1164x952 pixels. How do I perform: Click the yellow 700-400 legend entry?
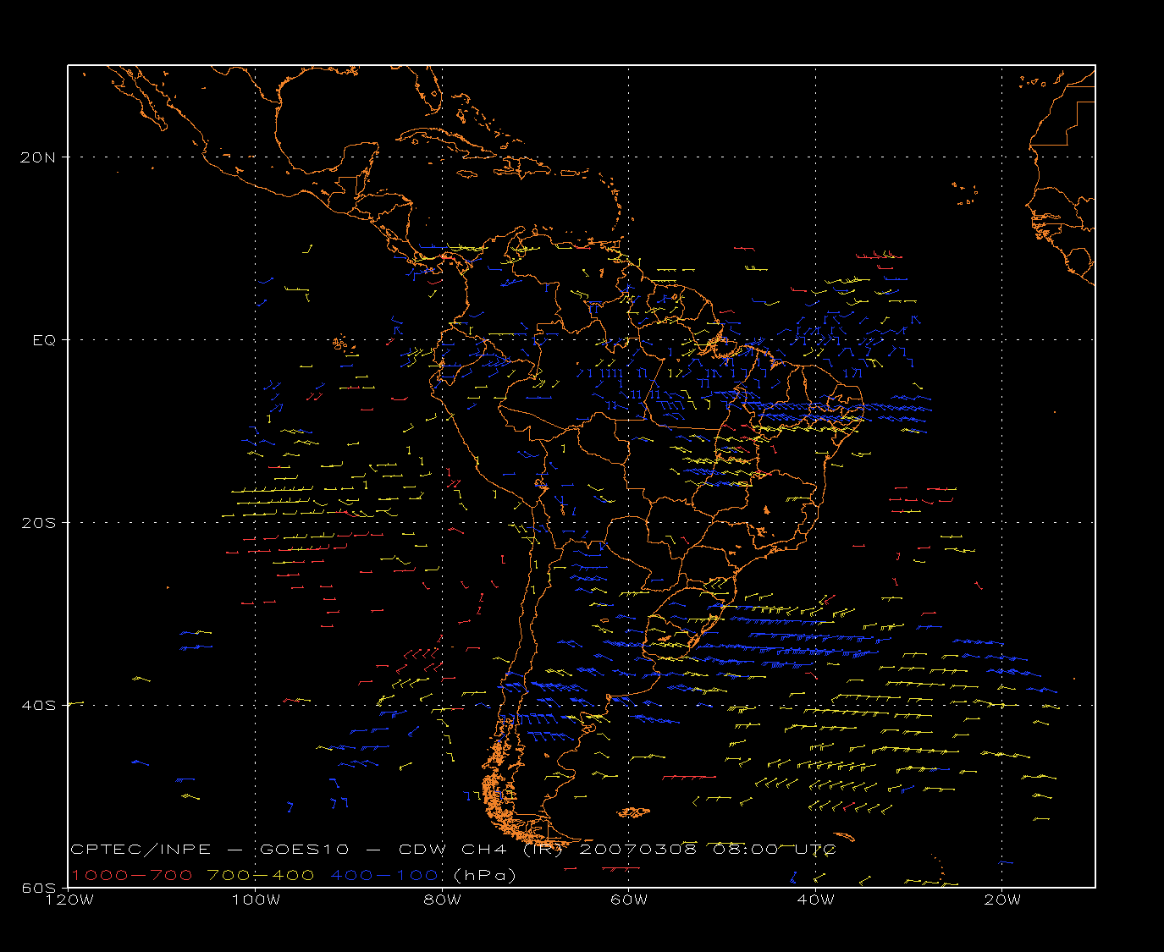tap(261, 875)
